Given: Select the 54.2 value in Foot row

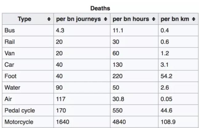Looking at the screenshot, I should pyautogui.click(x=166, y=76).
